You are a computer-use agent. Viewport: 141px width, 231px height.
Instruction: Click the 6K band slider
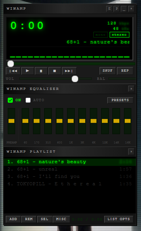[x=94, y=121]
